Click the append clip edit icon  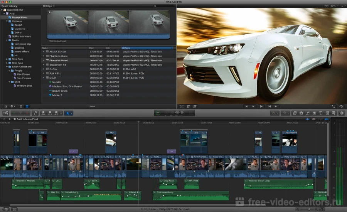pyautogui.click(x=56, y=113)
